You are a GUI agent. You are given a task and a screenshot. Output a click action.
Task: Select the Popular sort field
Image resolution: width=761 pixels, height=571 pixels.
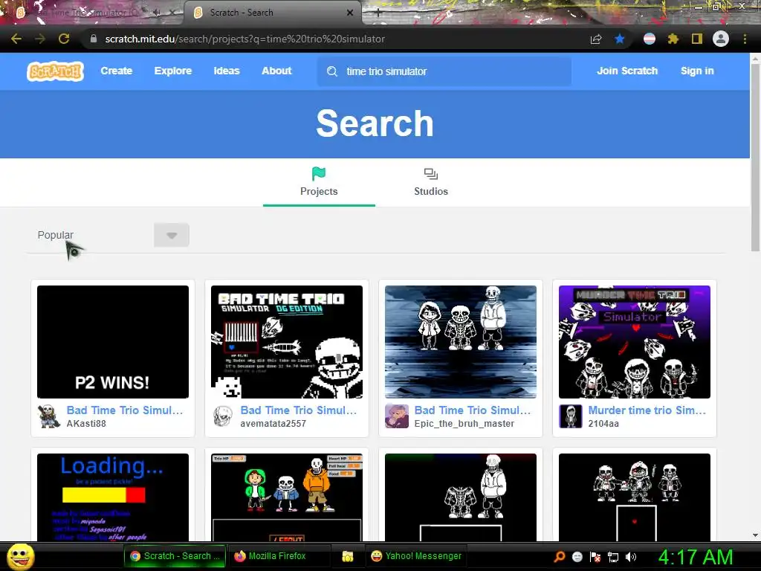tap(109, 235)
